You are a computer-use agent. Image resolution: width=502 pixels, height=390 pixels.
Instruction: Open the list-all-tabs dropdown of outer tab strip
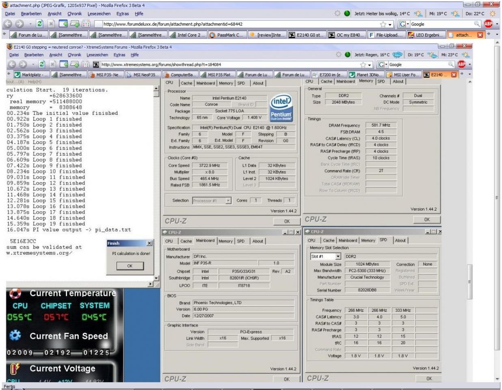pos(497,34)
